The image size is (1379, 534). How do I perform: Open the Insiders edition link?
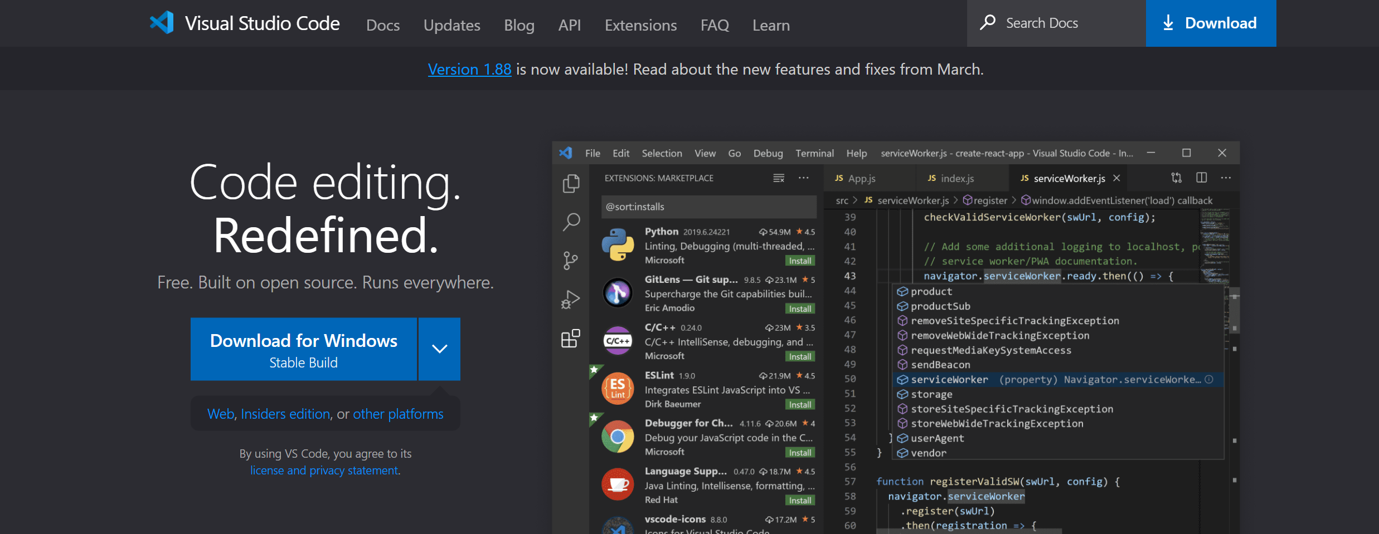[x=285, y=414]
